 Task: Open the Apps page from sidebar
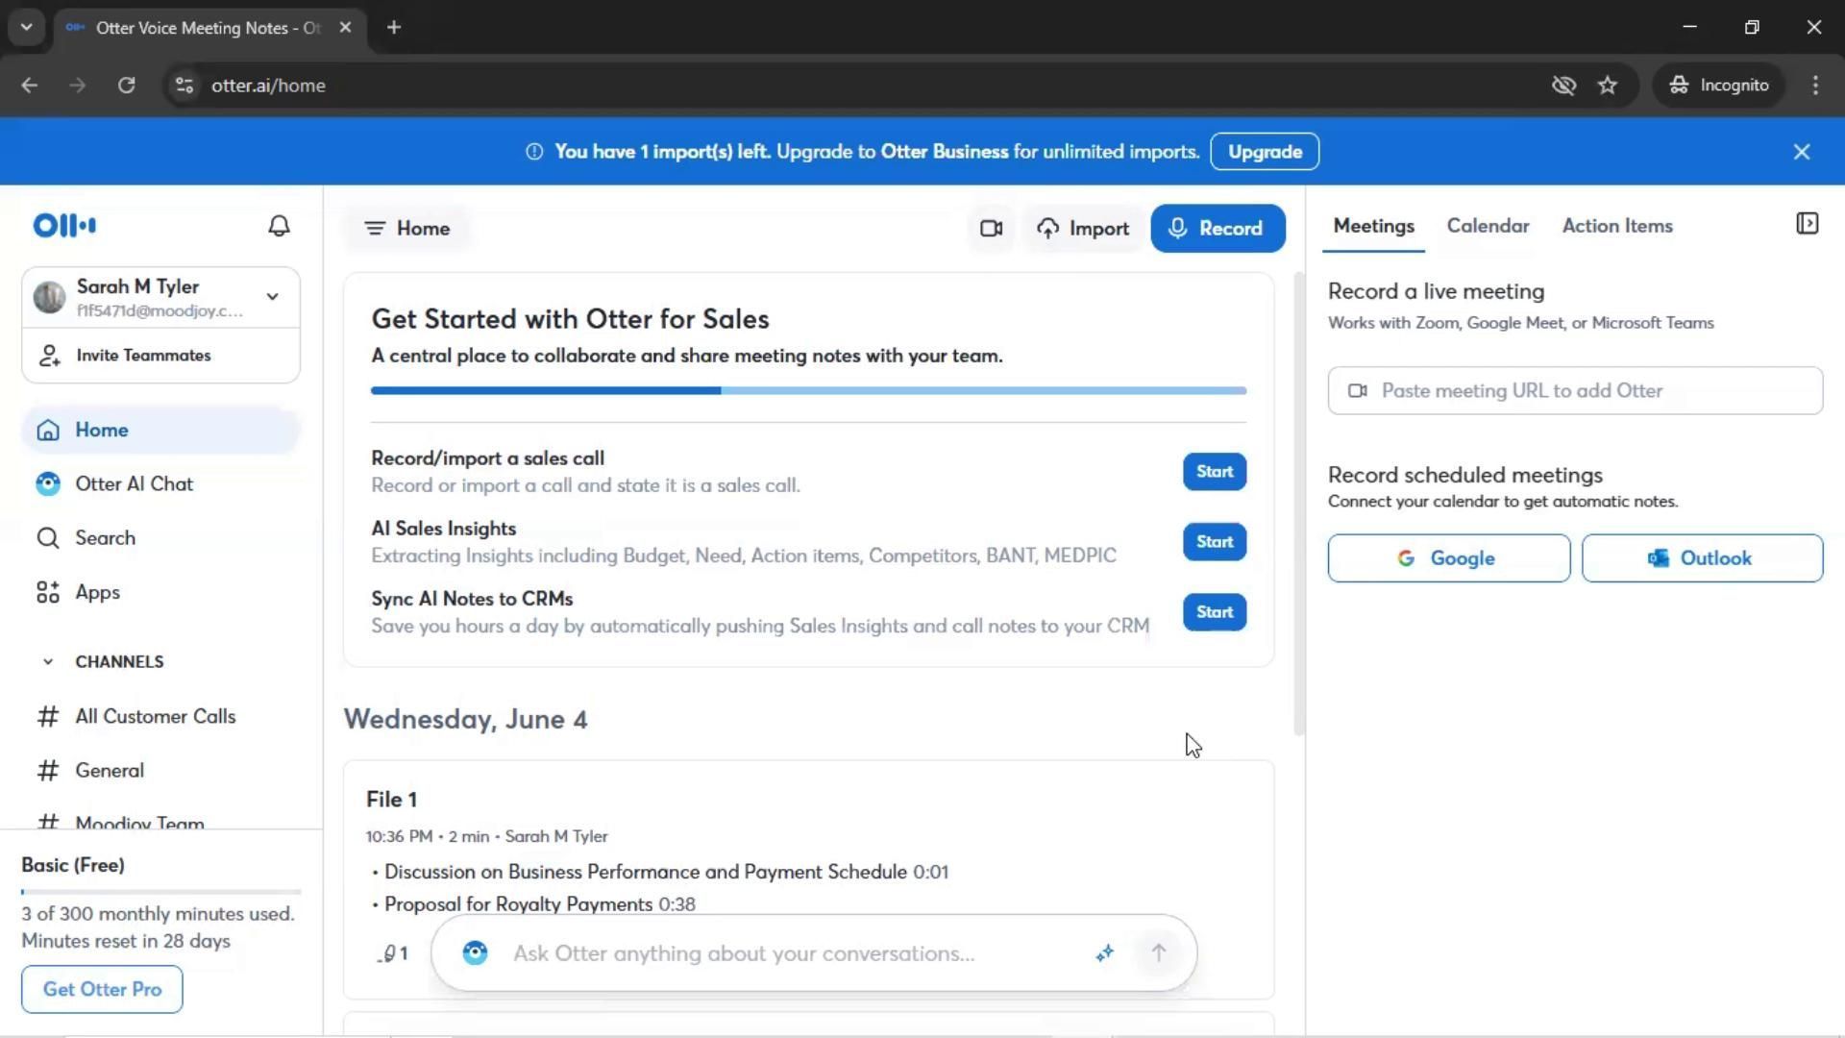tap(97, 593)
